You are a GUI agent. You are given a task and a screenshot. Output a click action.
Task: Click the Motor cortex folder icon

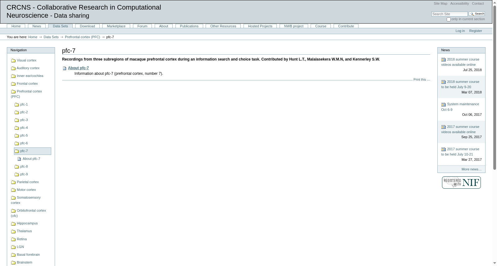point(13,190)
